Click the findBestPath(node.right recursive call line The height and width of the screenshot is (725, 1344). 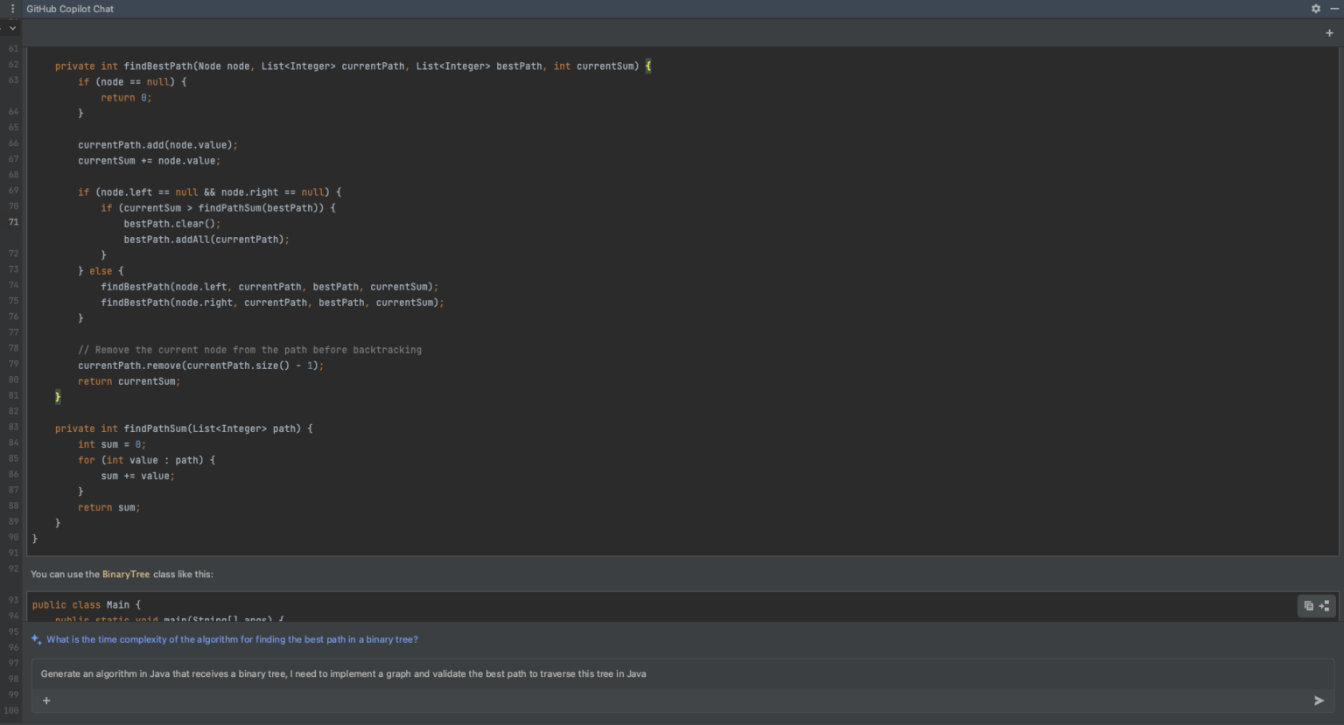[272, 303]
